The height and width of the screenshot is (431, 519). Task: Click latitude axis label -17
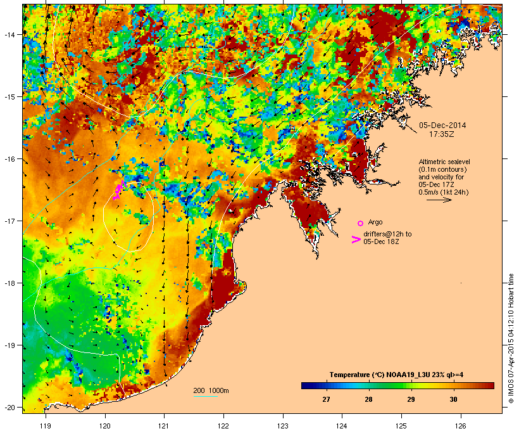pos(9,221)
